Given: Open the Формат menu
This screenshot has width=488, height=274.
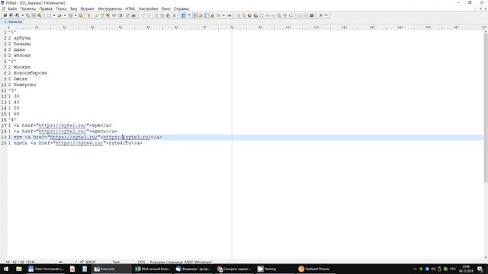Looking at the screenshot, I should point(87,8).
